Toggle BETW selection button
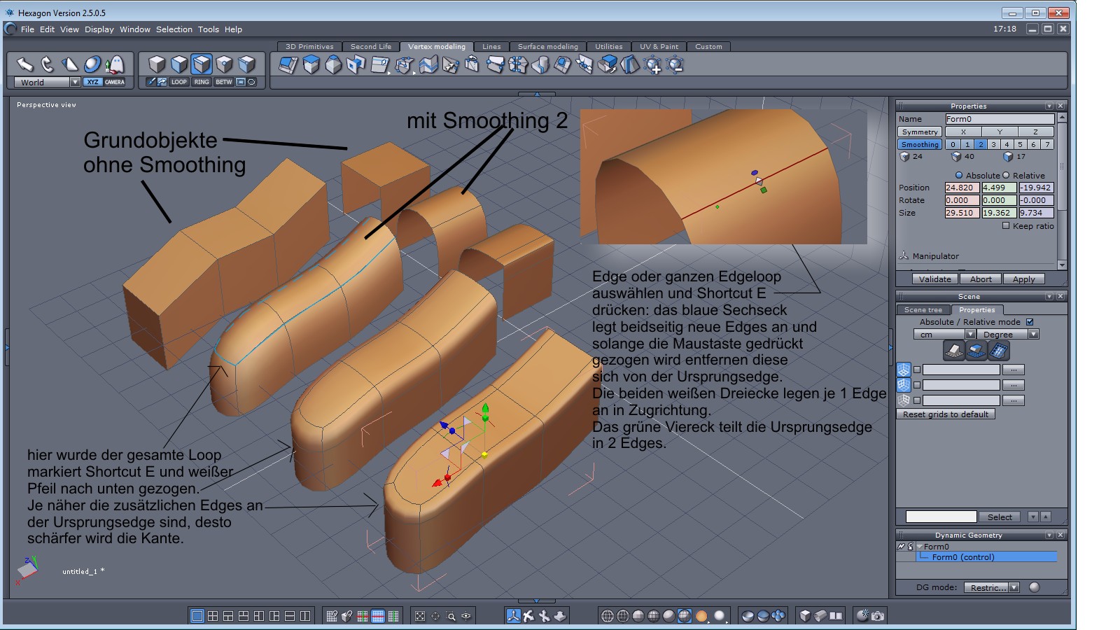This screenshot has width=1120, height=630. tap(224, 82)
